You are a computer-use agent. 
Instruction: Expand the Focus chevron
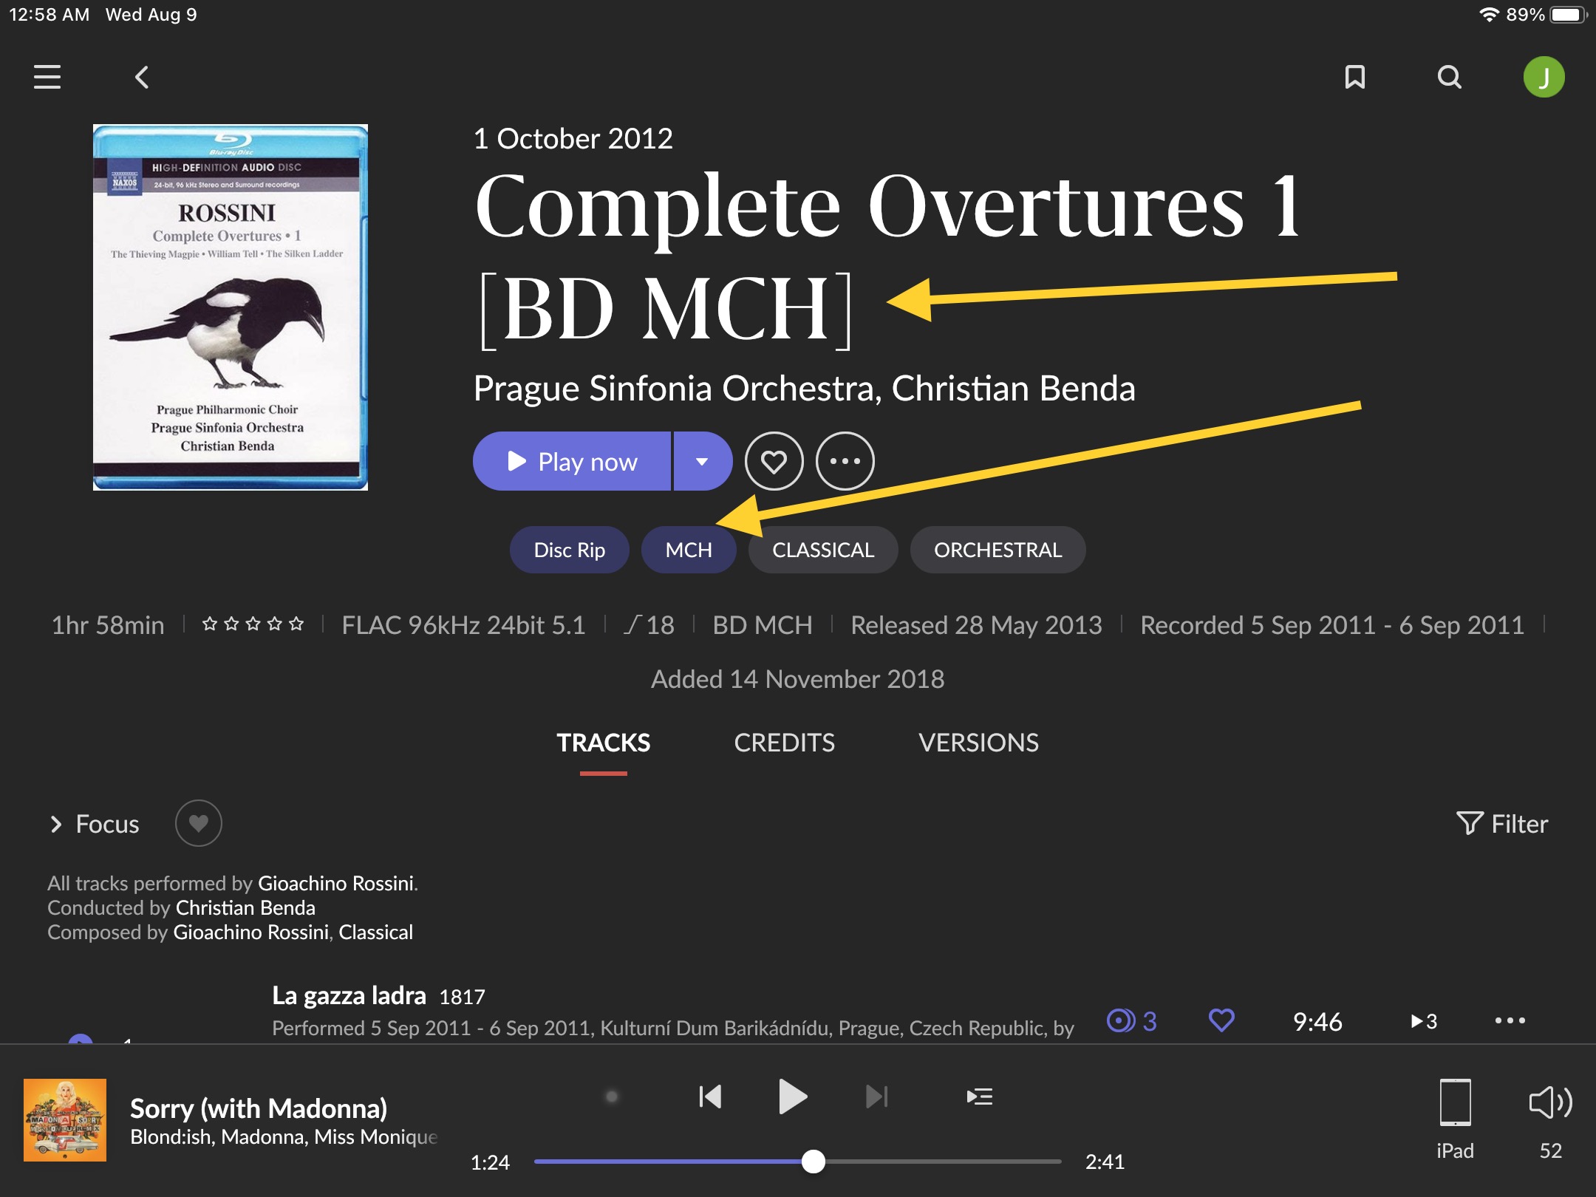[56, 823]
